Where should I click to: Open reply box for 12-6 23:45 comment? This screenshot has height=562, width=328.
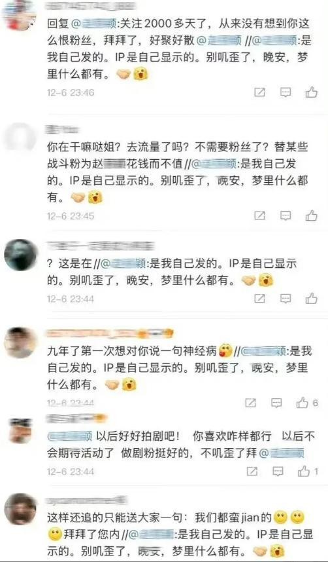pos(285,215)
